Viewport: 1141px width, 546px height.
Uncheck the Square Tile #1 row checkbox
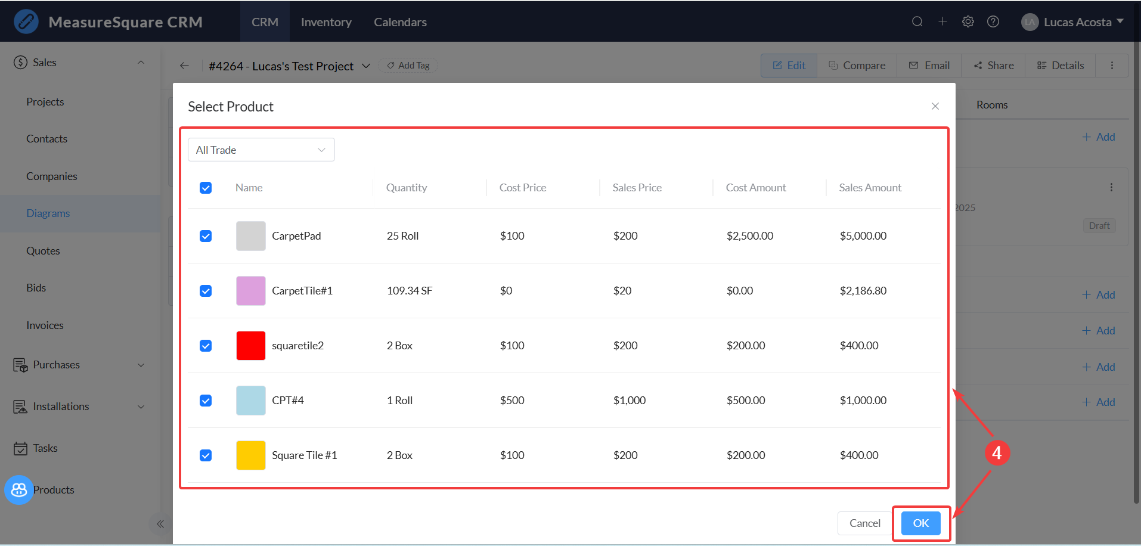(206, 455)
